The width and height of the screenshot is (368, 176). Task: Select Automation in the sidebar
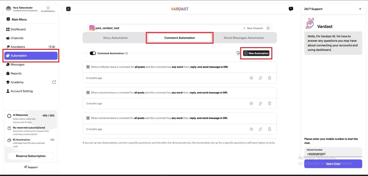(x=31, y=56)
